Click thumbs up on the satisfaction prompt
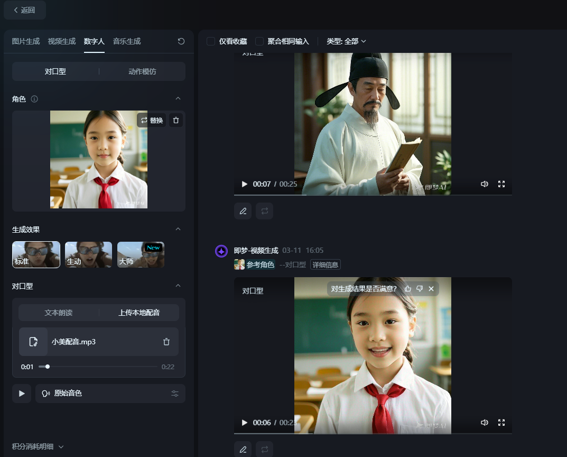567x457 pixels. tap(408, 288)
